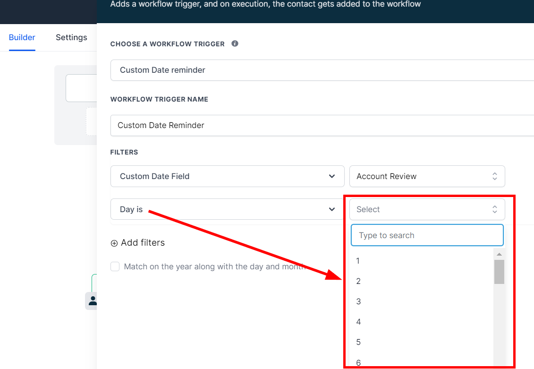The width and height of the screenshot is (534, 369).
Task: Collapse the day Select dropdown
Action: point(427,209)
